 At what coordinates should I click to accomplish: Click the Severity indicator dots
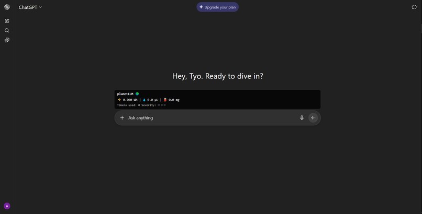[162, 105]
